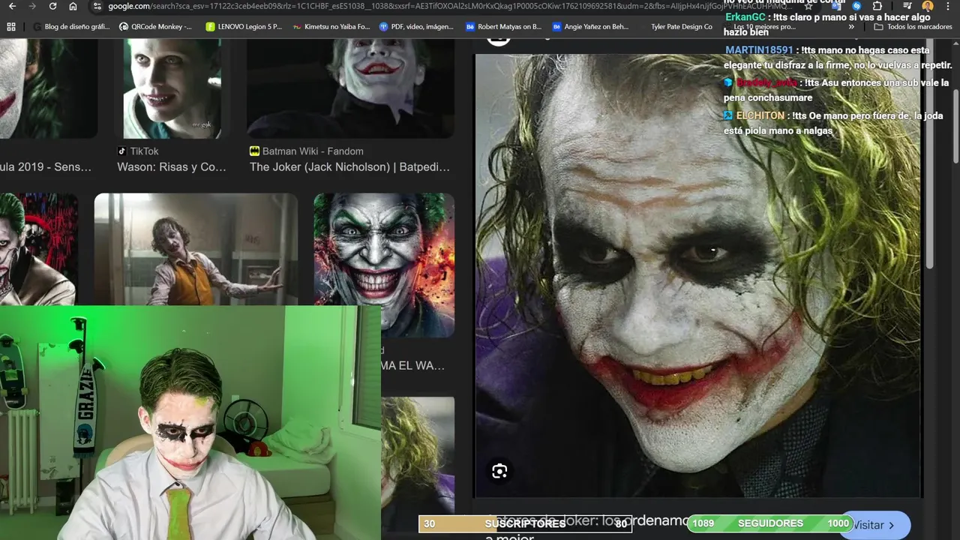Open the tattooed Joker thumbnail at left edge
The width and height of the screenshot is (960, 540).
(x=38, y=249)
